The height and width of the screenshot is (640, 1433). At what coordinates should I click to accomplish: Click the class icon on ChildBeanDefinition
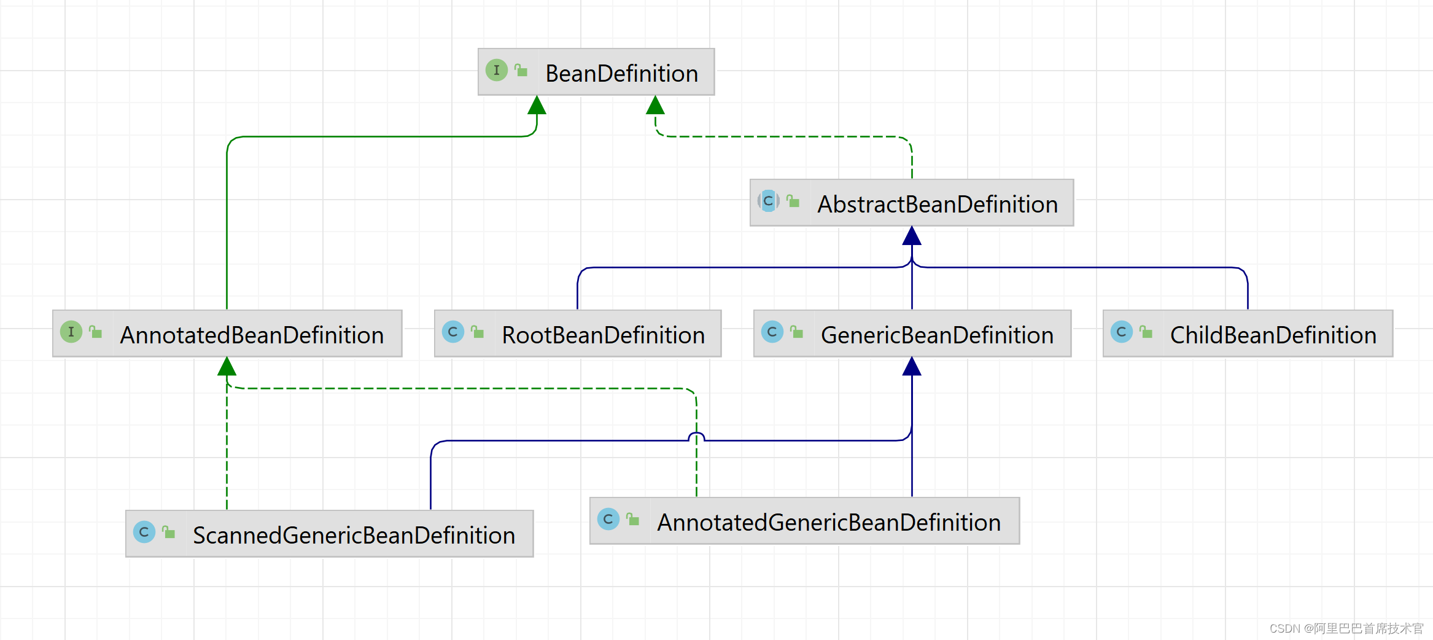pos(1122,332)
